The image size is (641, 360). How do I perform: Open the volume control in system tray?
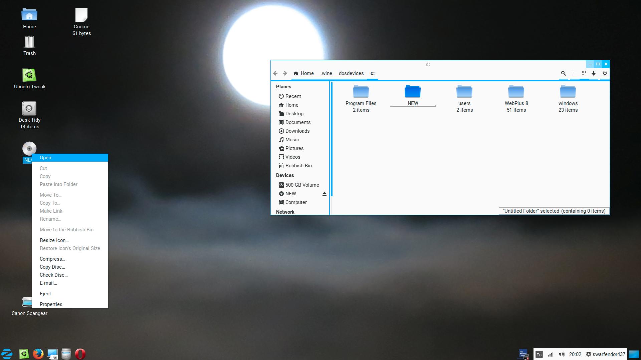(562, 354)
